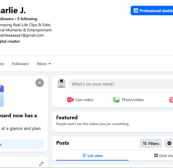Switch to List view tab

click(93, 156)
